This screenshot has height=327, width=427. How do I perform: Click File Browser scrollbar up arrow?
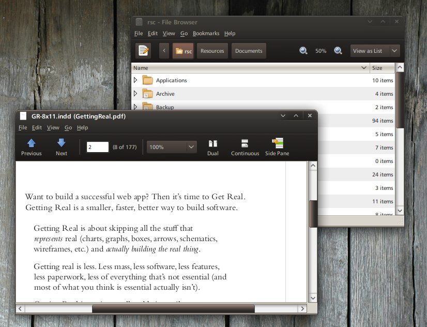(x=400, y=67)
